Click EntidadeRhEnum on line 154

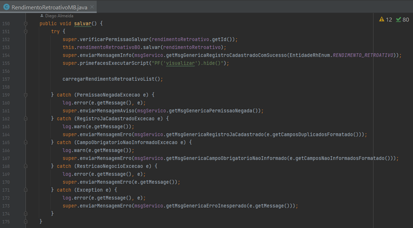[x=310, y=55]
